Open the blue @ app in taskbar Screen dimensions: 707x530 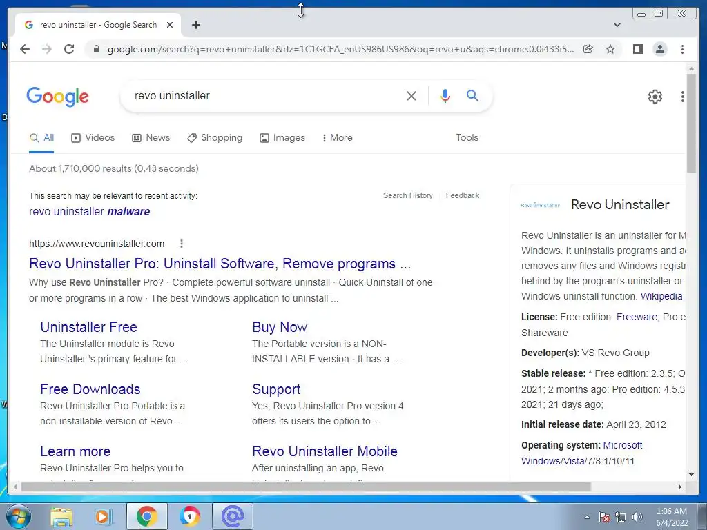click(x=233, y=516)
